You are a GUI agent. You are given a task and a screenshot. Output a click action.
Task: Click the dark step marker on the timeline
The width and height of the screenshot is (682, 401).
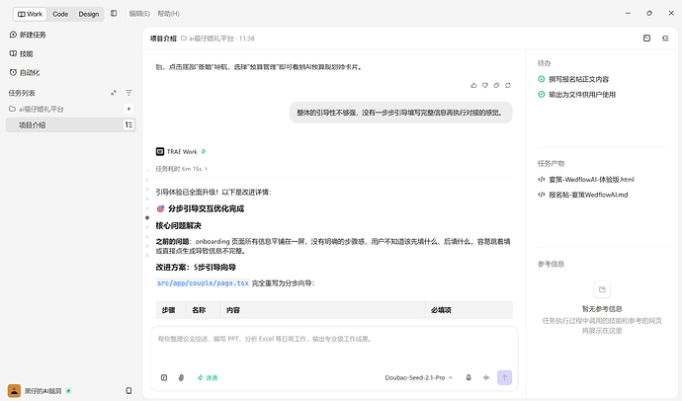click(x=147, y=217)
